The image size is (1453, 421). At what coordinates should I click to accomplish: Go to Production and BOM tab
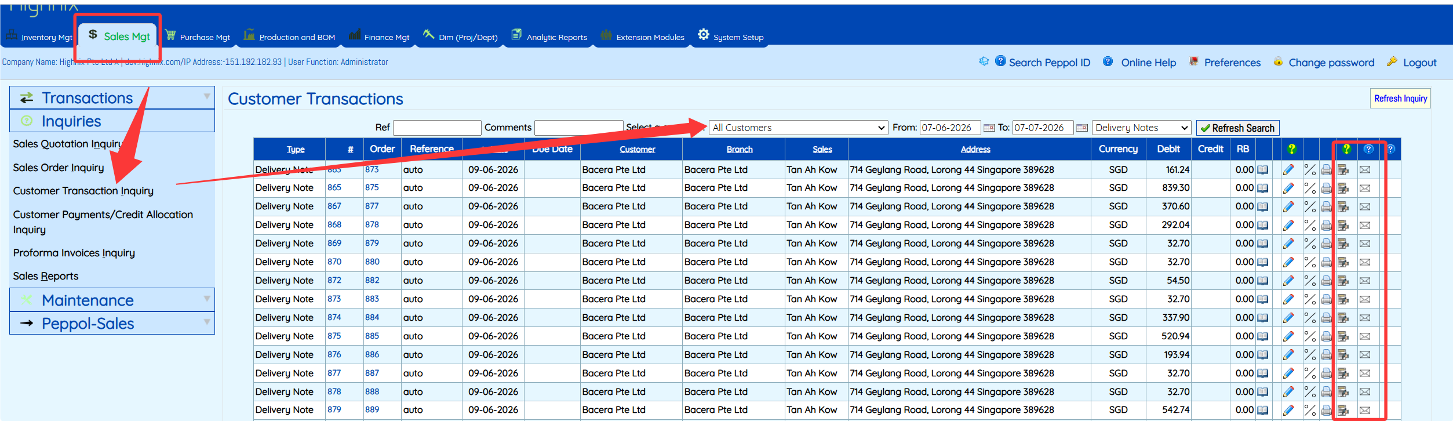point(290,37)
